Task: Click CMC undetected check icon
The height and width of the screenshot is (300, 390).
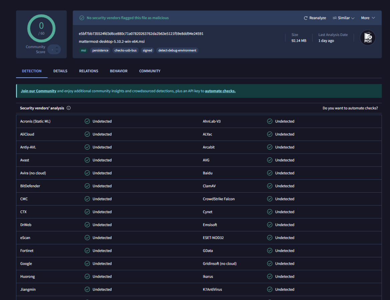Action: click(x=87, y=199)
